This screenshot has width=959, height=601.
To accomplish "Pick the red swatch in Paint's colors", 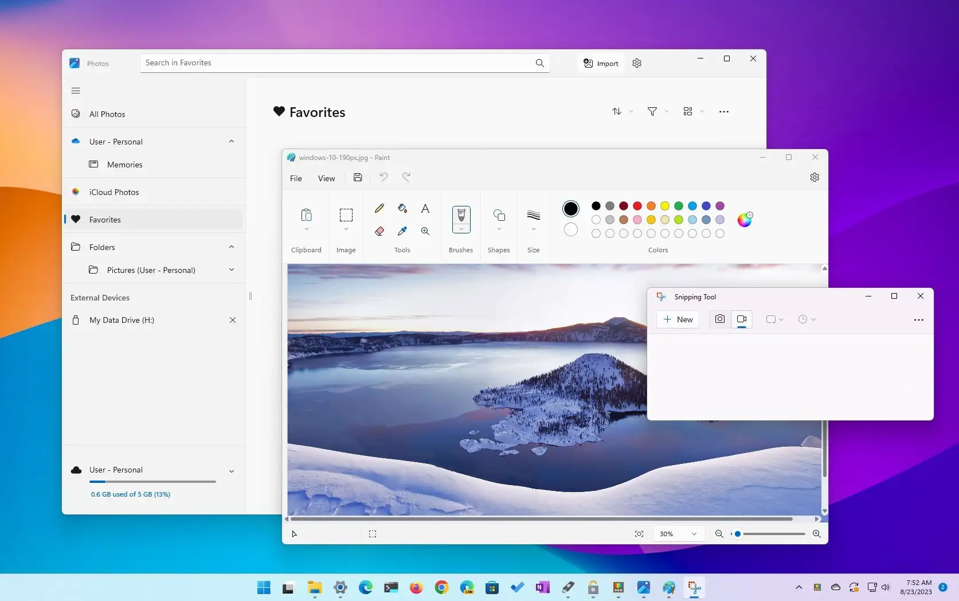I will click(637, 205).
